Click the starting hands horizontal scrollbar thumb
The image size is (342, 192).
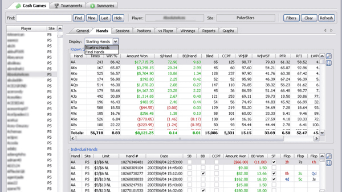point(180,139)
